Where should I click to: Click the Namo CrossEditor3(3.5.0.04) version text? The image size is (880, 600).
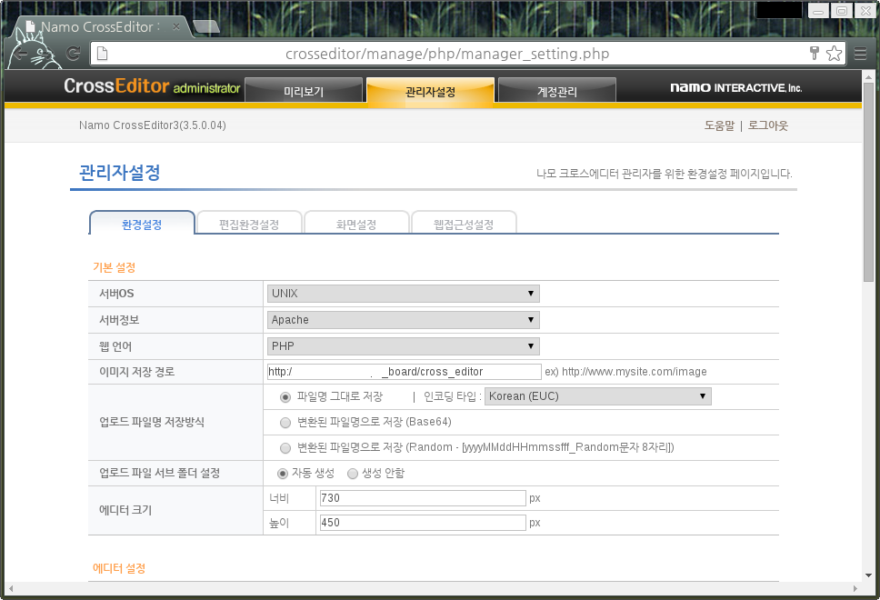(x=152, y=125)
